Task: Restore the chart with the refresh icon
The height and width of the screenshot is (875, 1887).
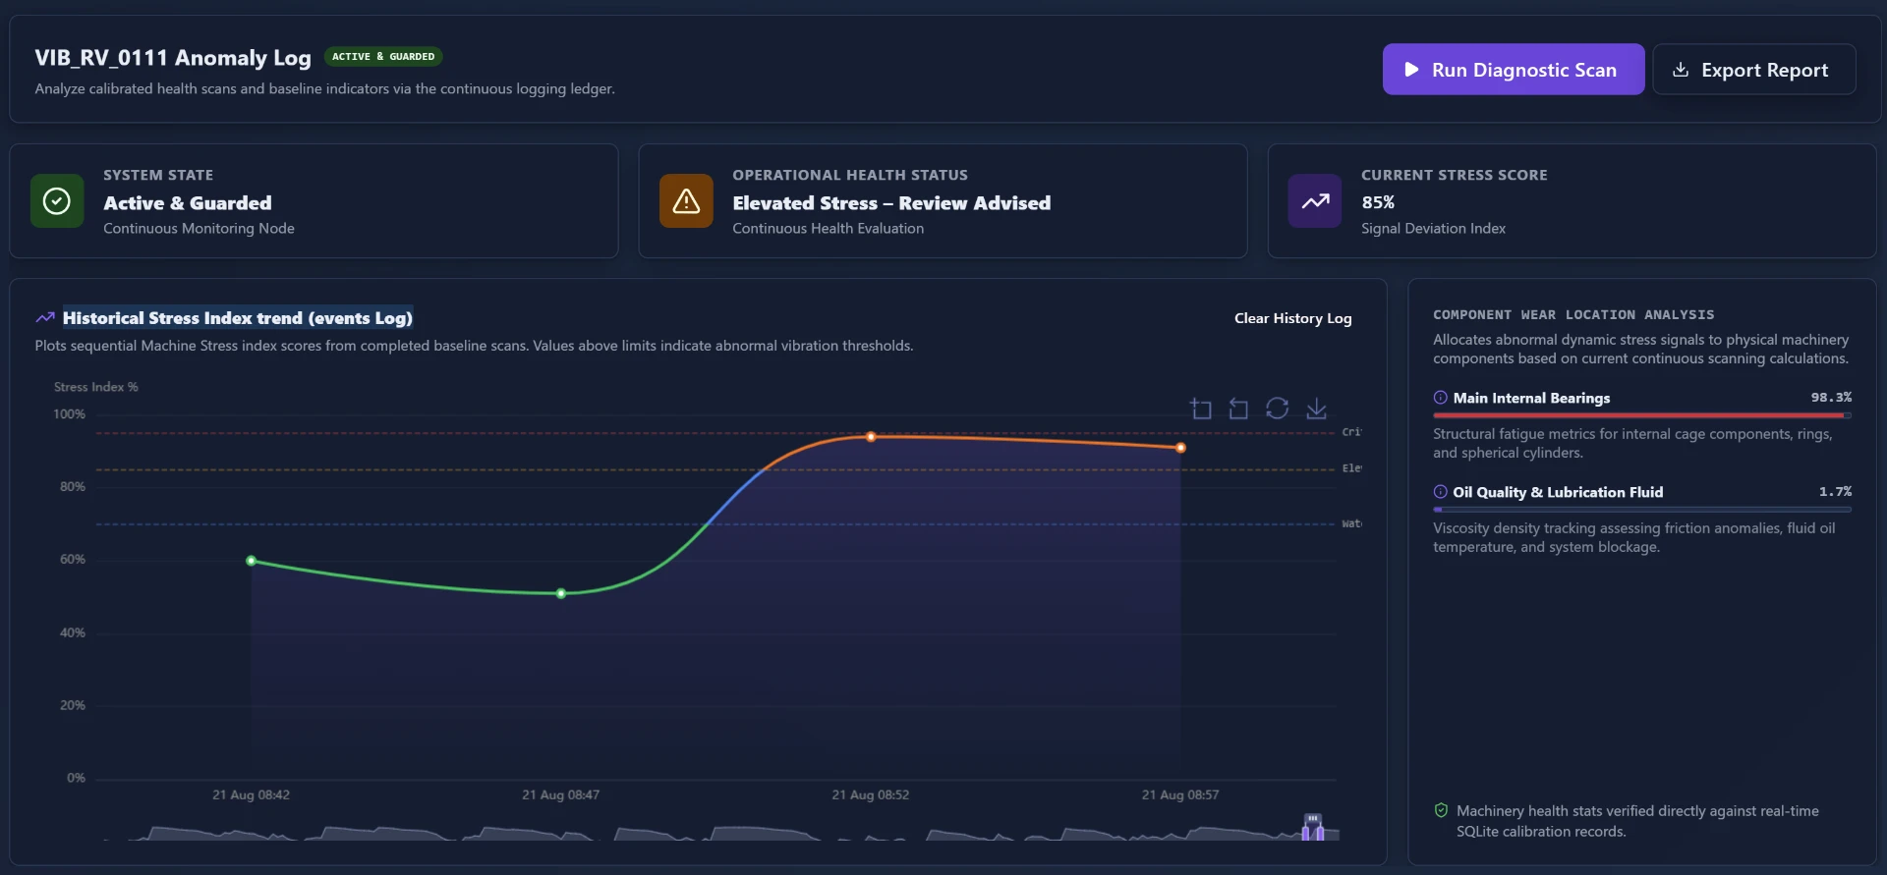Action: [x=1277, y=409]
